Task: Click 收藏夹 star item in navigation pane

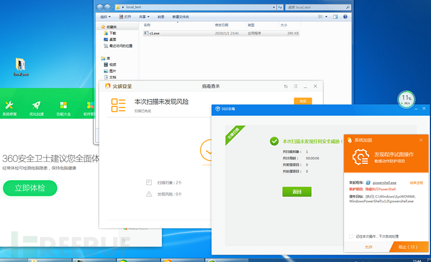Action: (109, 27)
